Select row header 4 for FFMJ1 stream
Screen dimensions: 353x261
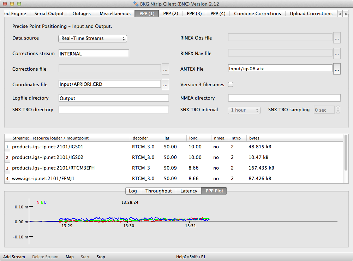click(7, 179)
